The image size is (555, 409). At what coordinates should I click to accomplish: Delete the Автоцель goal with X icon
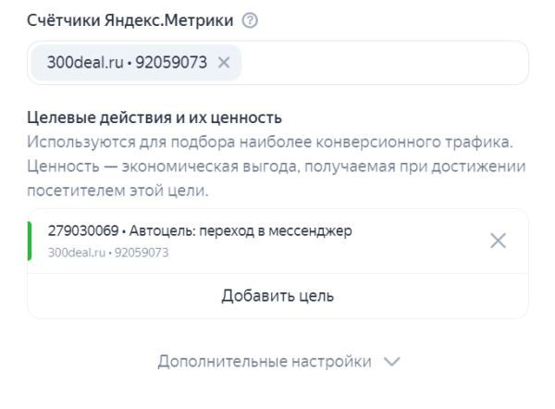point(498,241)
